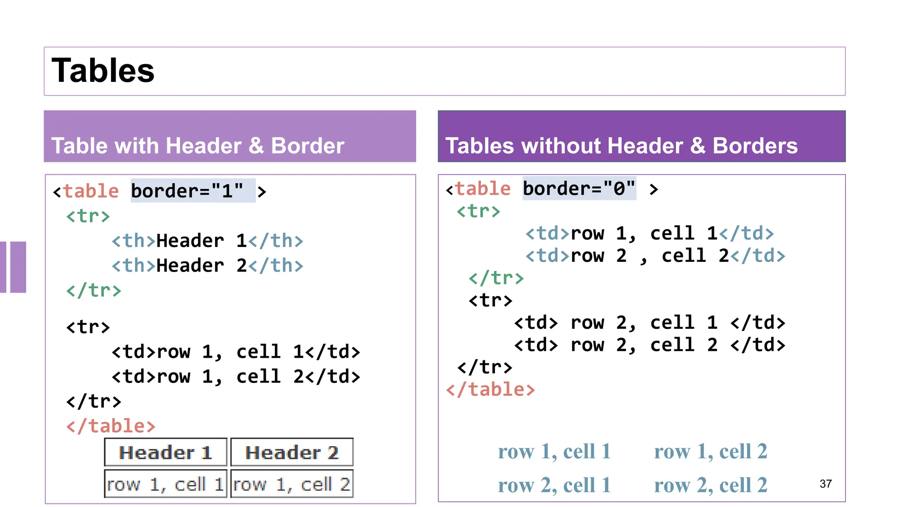This screenshot has width=901, height=507.
Task: Click the slide number 37
Action: (825, 484)
